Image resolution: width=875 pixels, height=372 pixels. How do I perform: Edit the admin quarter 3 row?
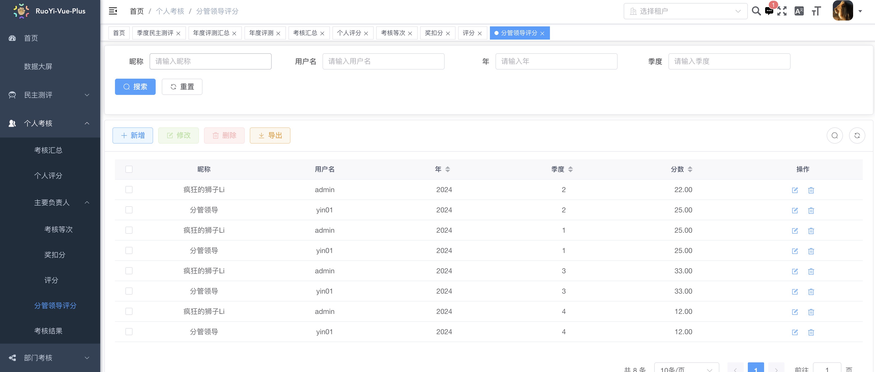pos(795,271)
